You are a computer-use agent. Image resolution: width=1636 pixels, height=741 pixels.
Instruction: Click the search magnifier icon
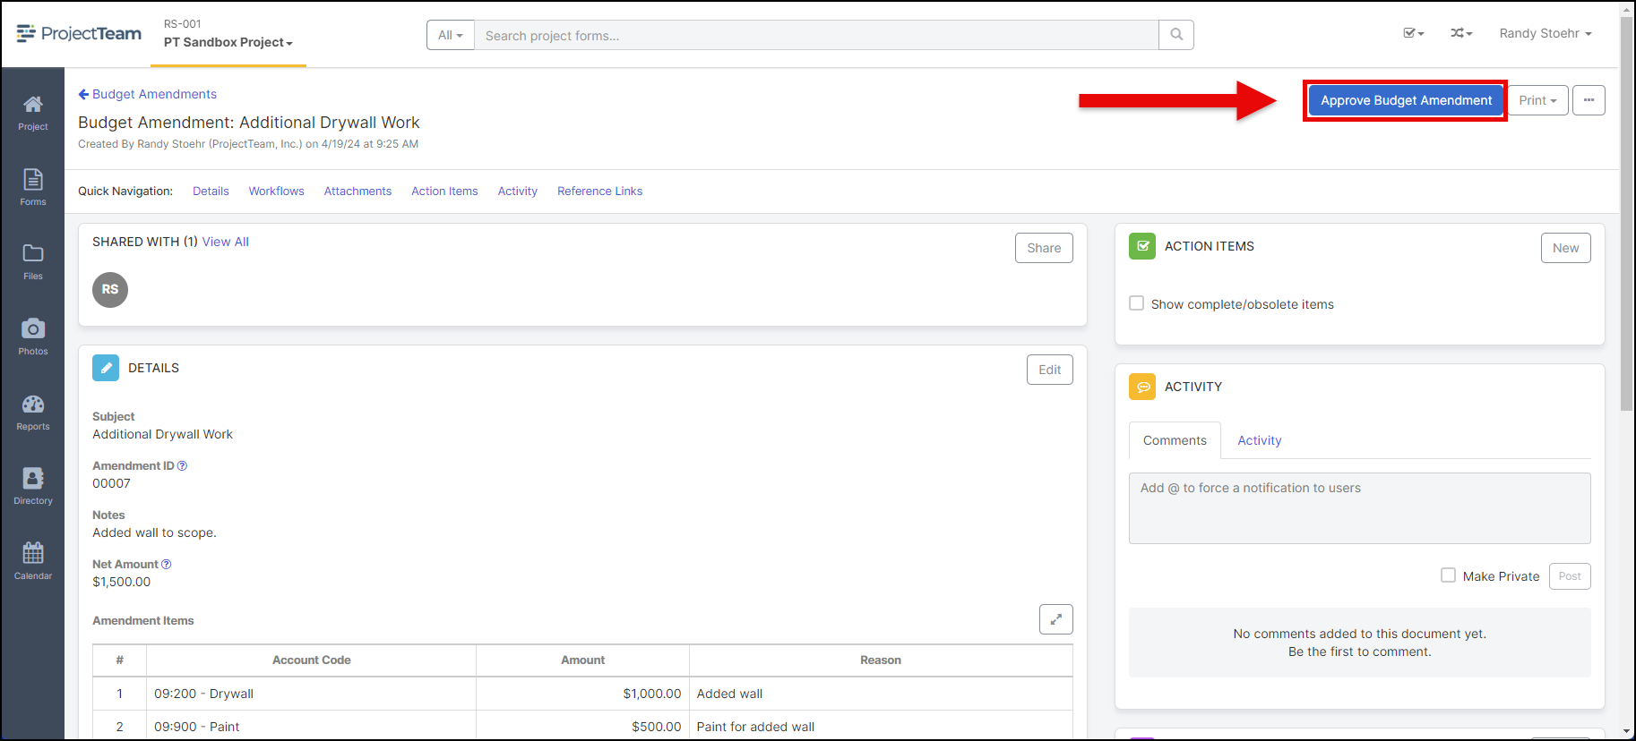pos(1176,35)
